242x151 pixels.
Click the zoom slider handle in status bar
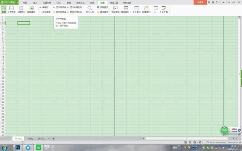[x=227, y=143]
